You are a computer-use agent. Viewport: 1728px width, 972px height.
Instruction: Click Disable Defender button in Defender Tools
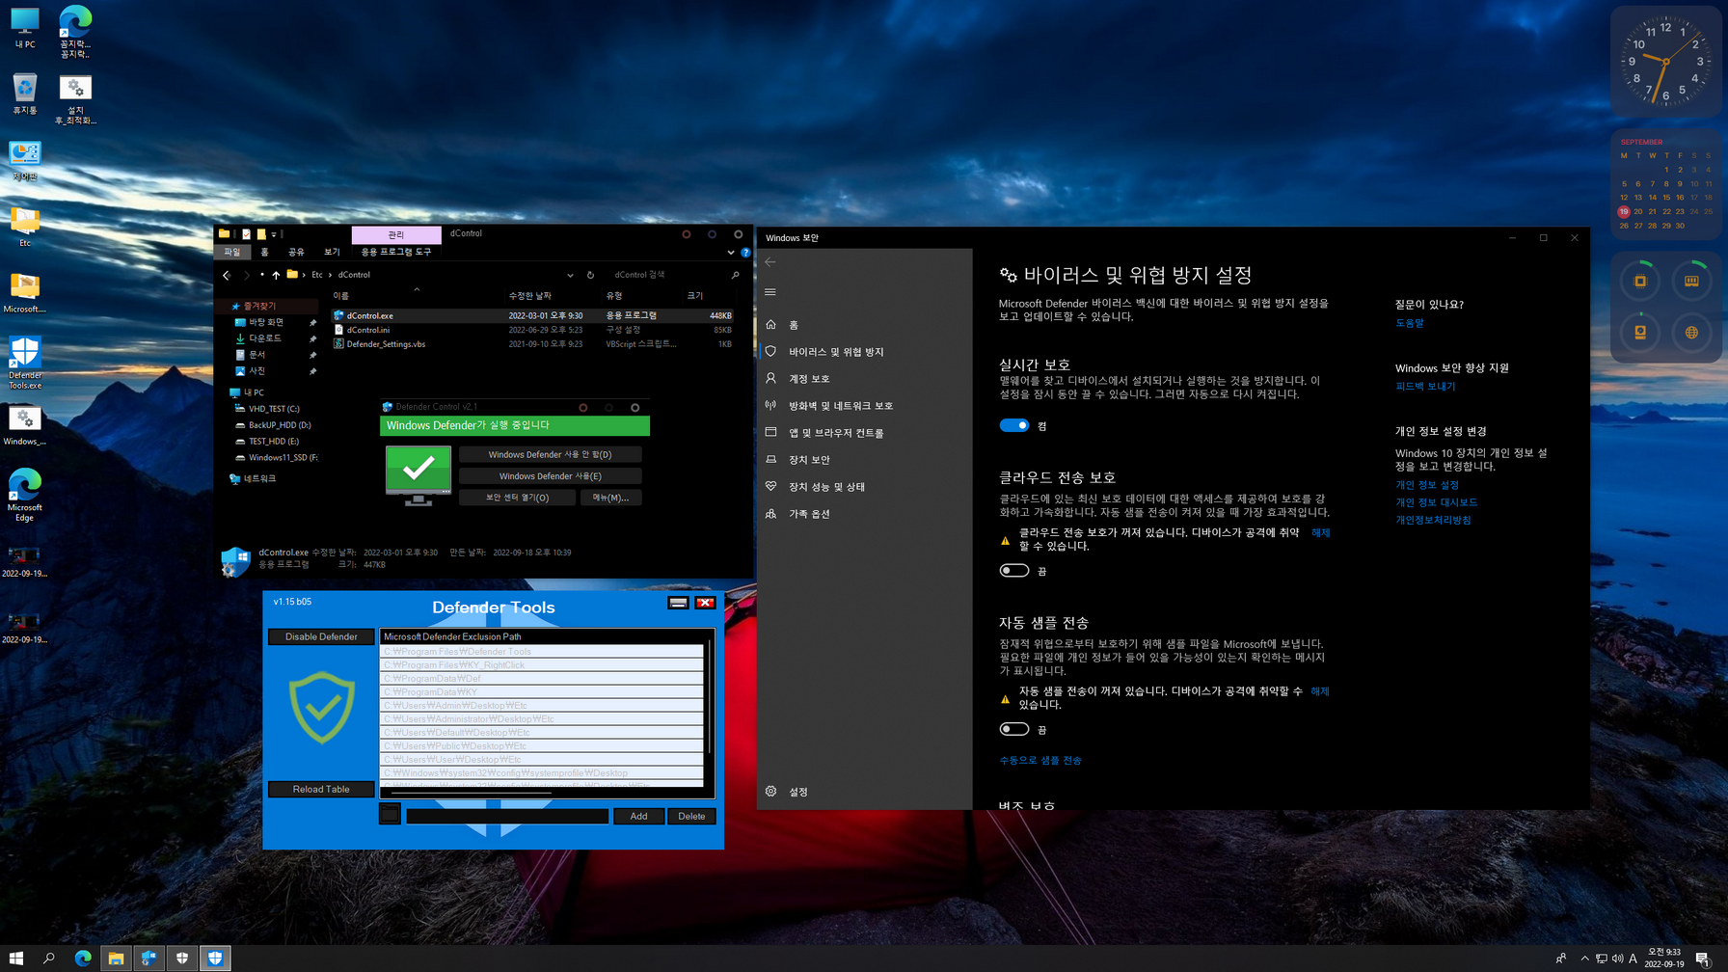(x=321, y=636)
